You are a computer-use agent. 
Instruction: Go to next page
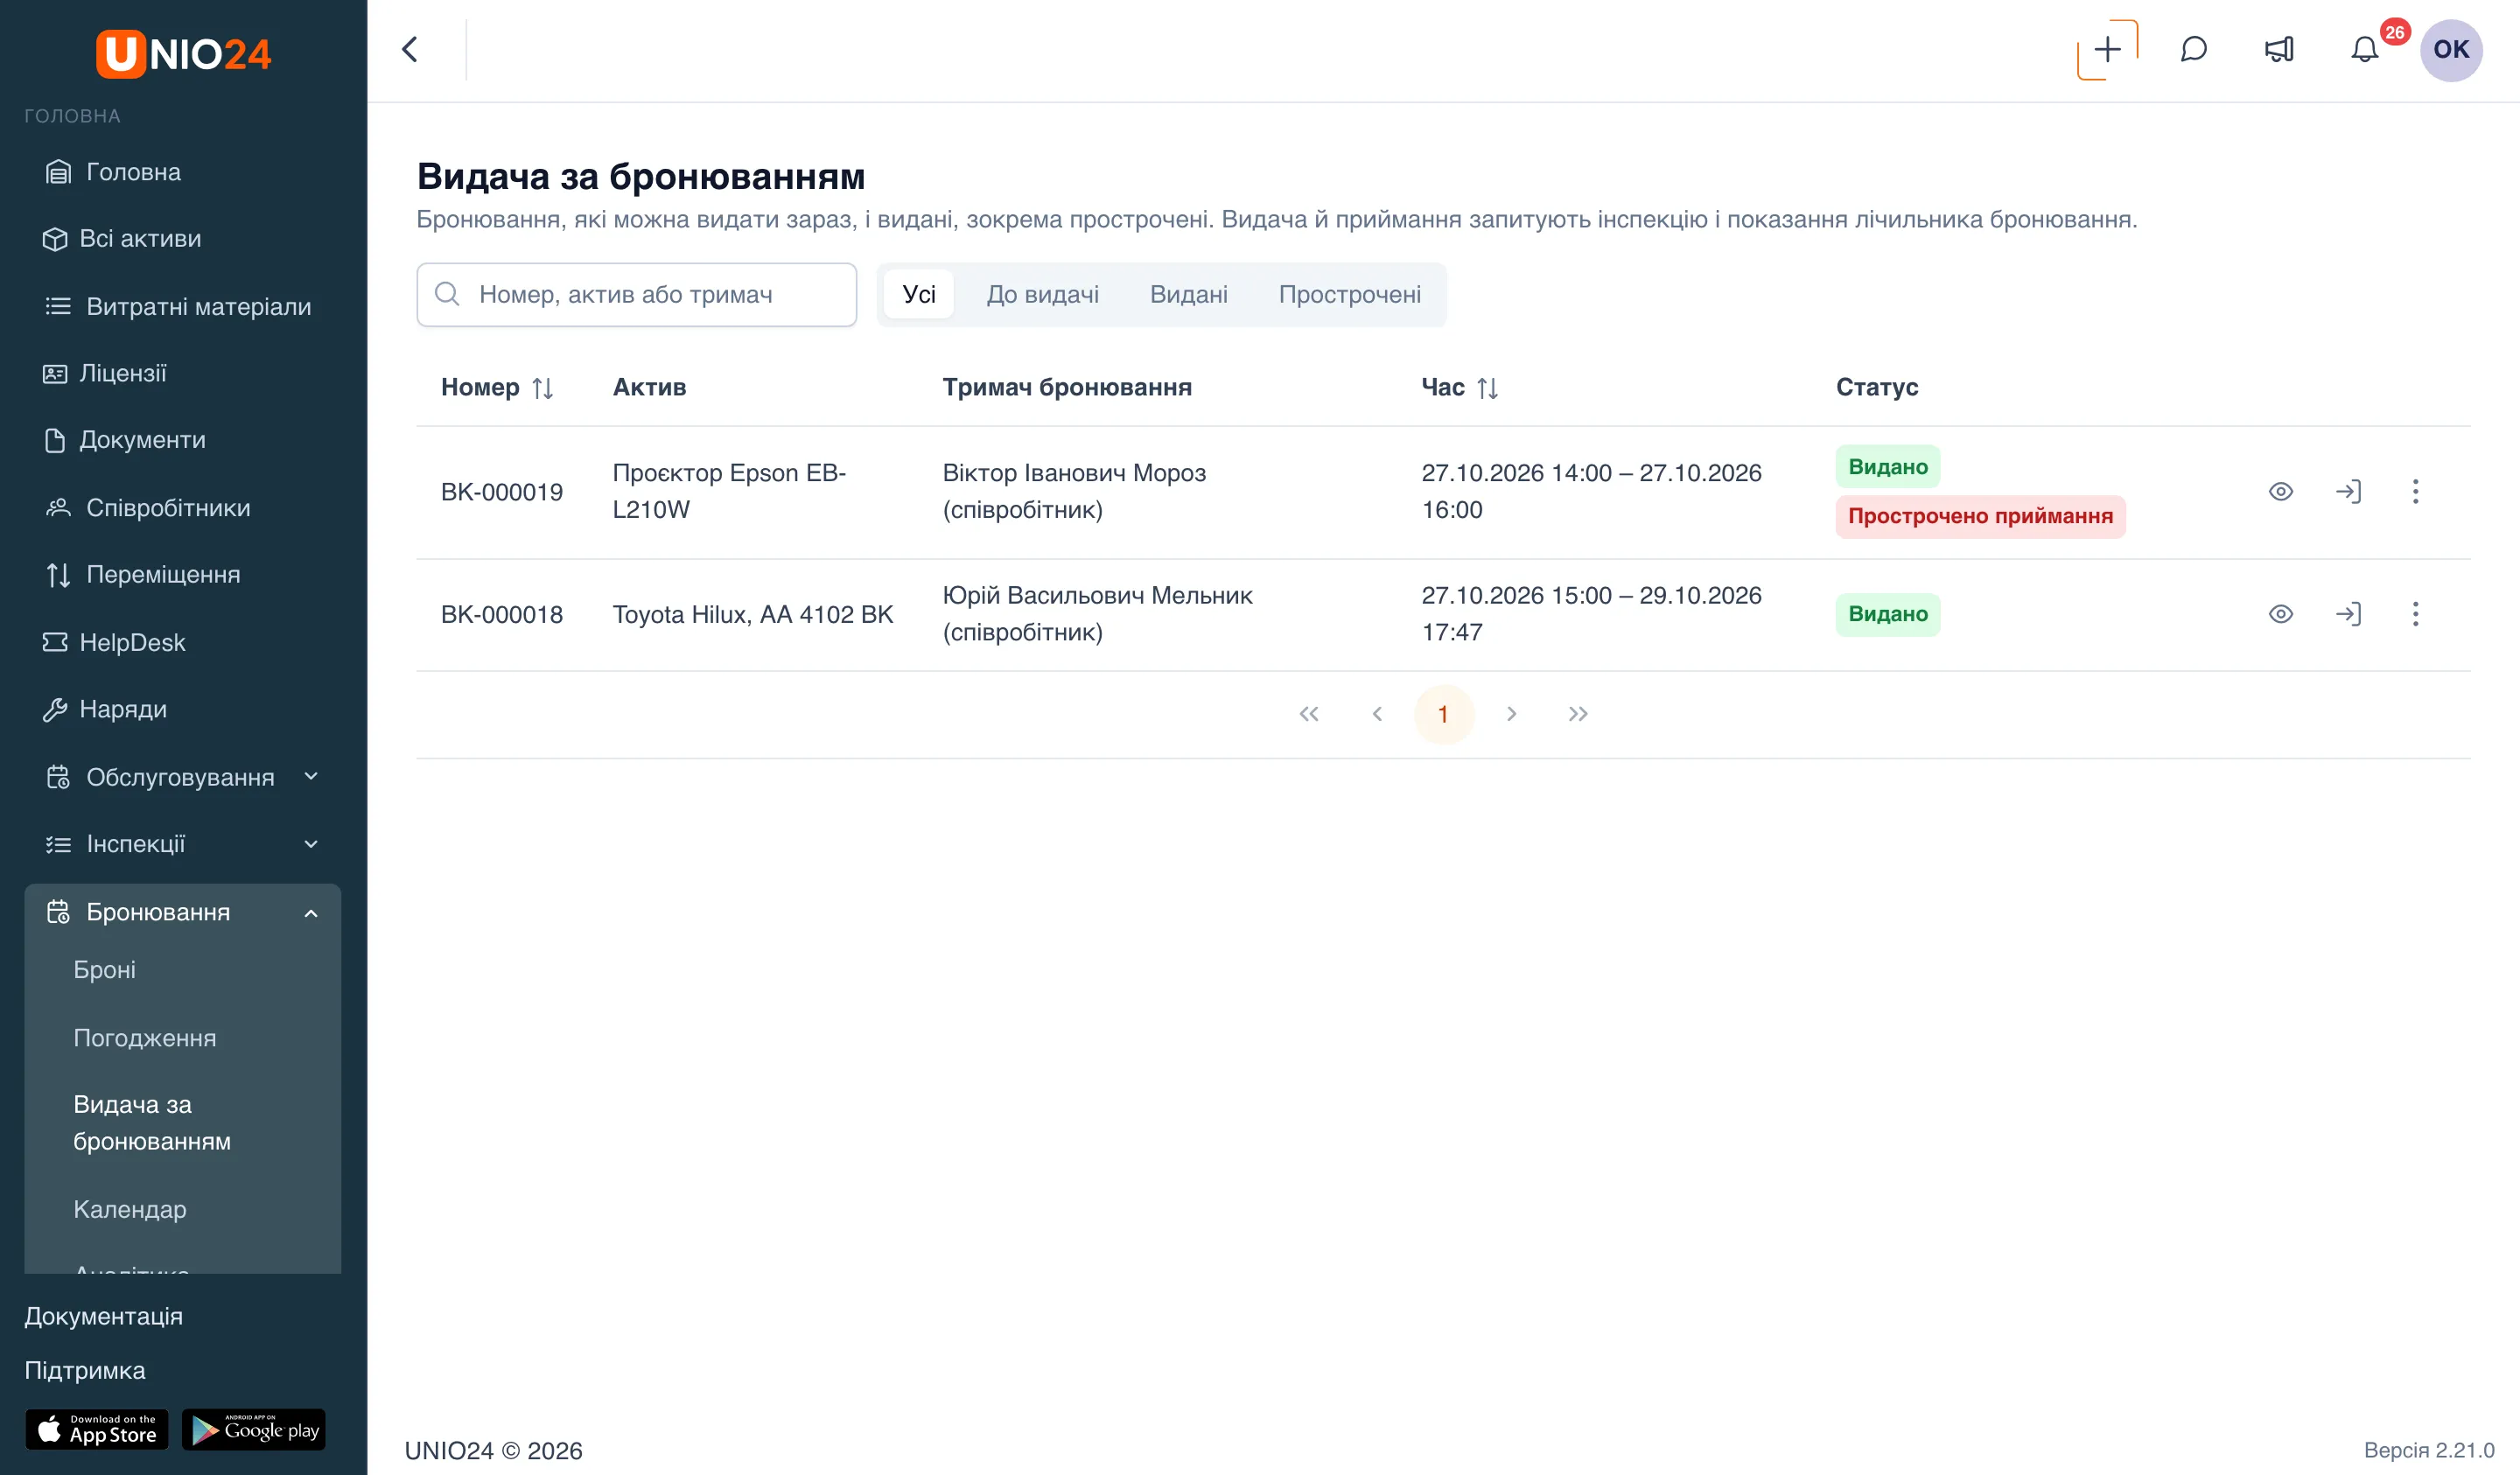[1511, 714]
